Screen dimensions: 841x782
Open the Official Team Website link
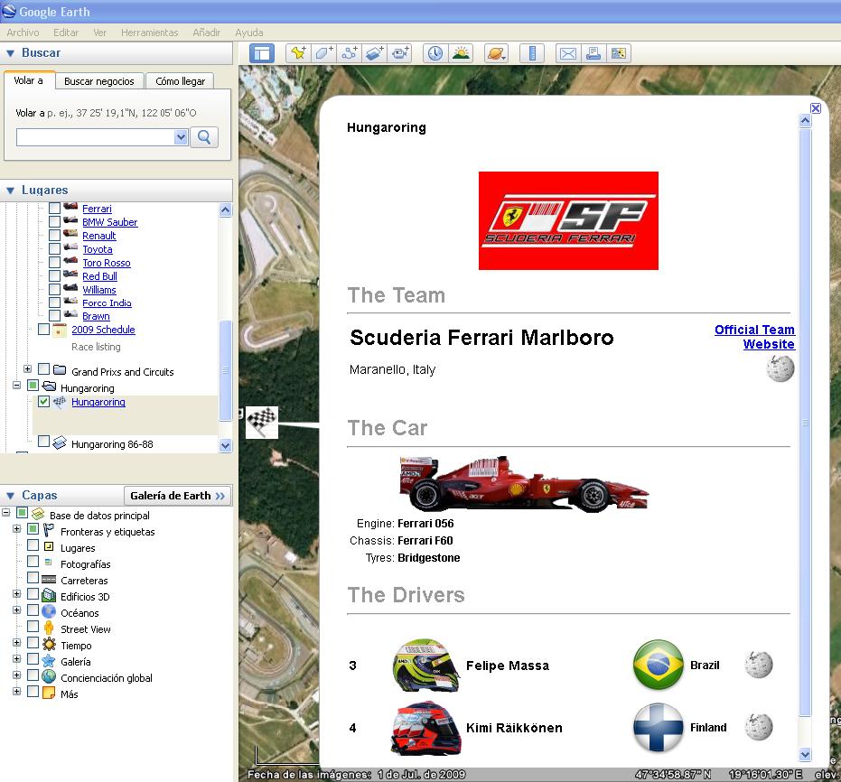(754, 337)
